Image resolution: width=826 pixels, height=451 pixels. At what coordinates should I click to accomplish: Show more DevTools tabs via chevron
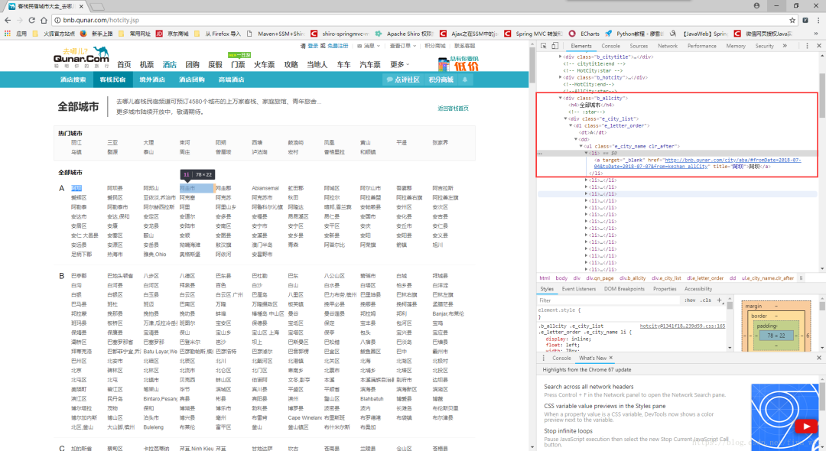click(785, 46)
